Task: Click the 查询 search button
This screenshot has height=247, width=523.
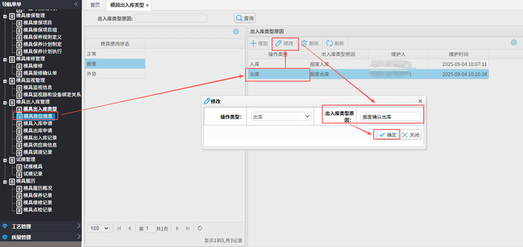Action: point(245,18)
